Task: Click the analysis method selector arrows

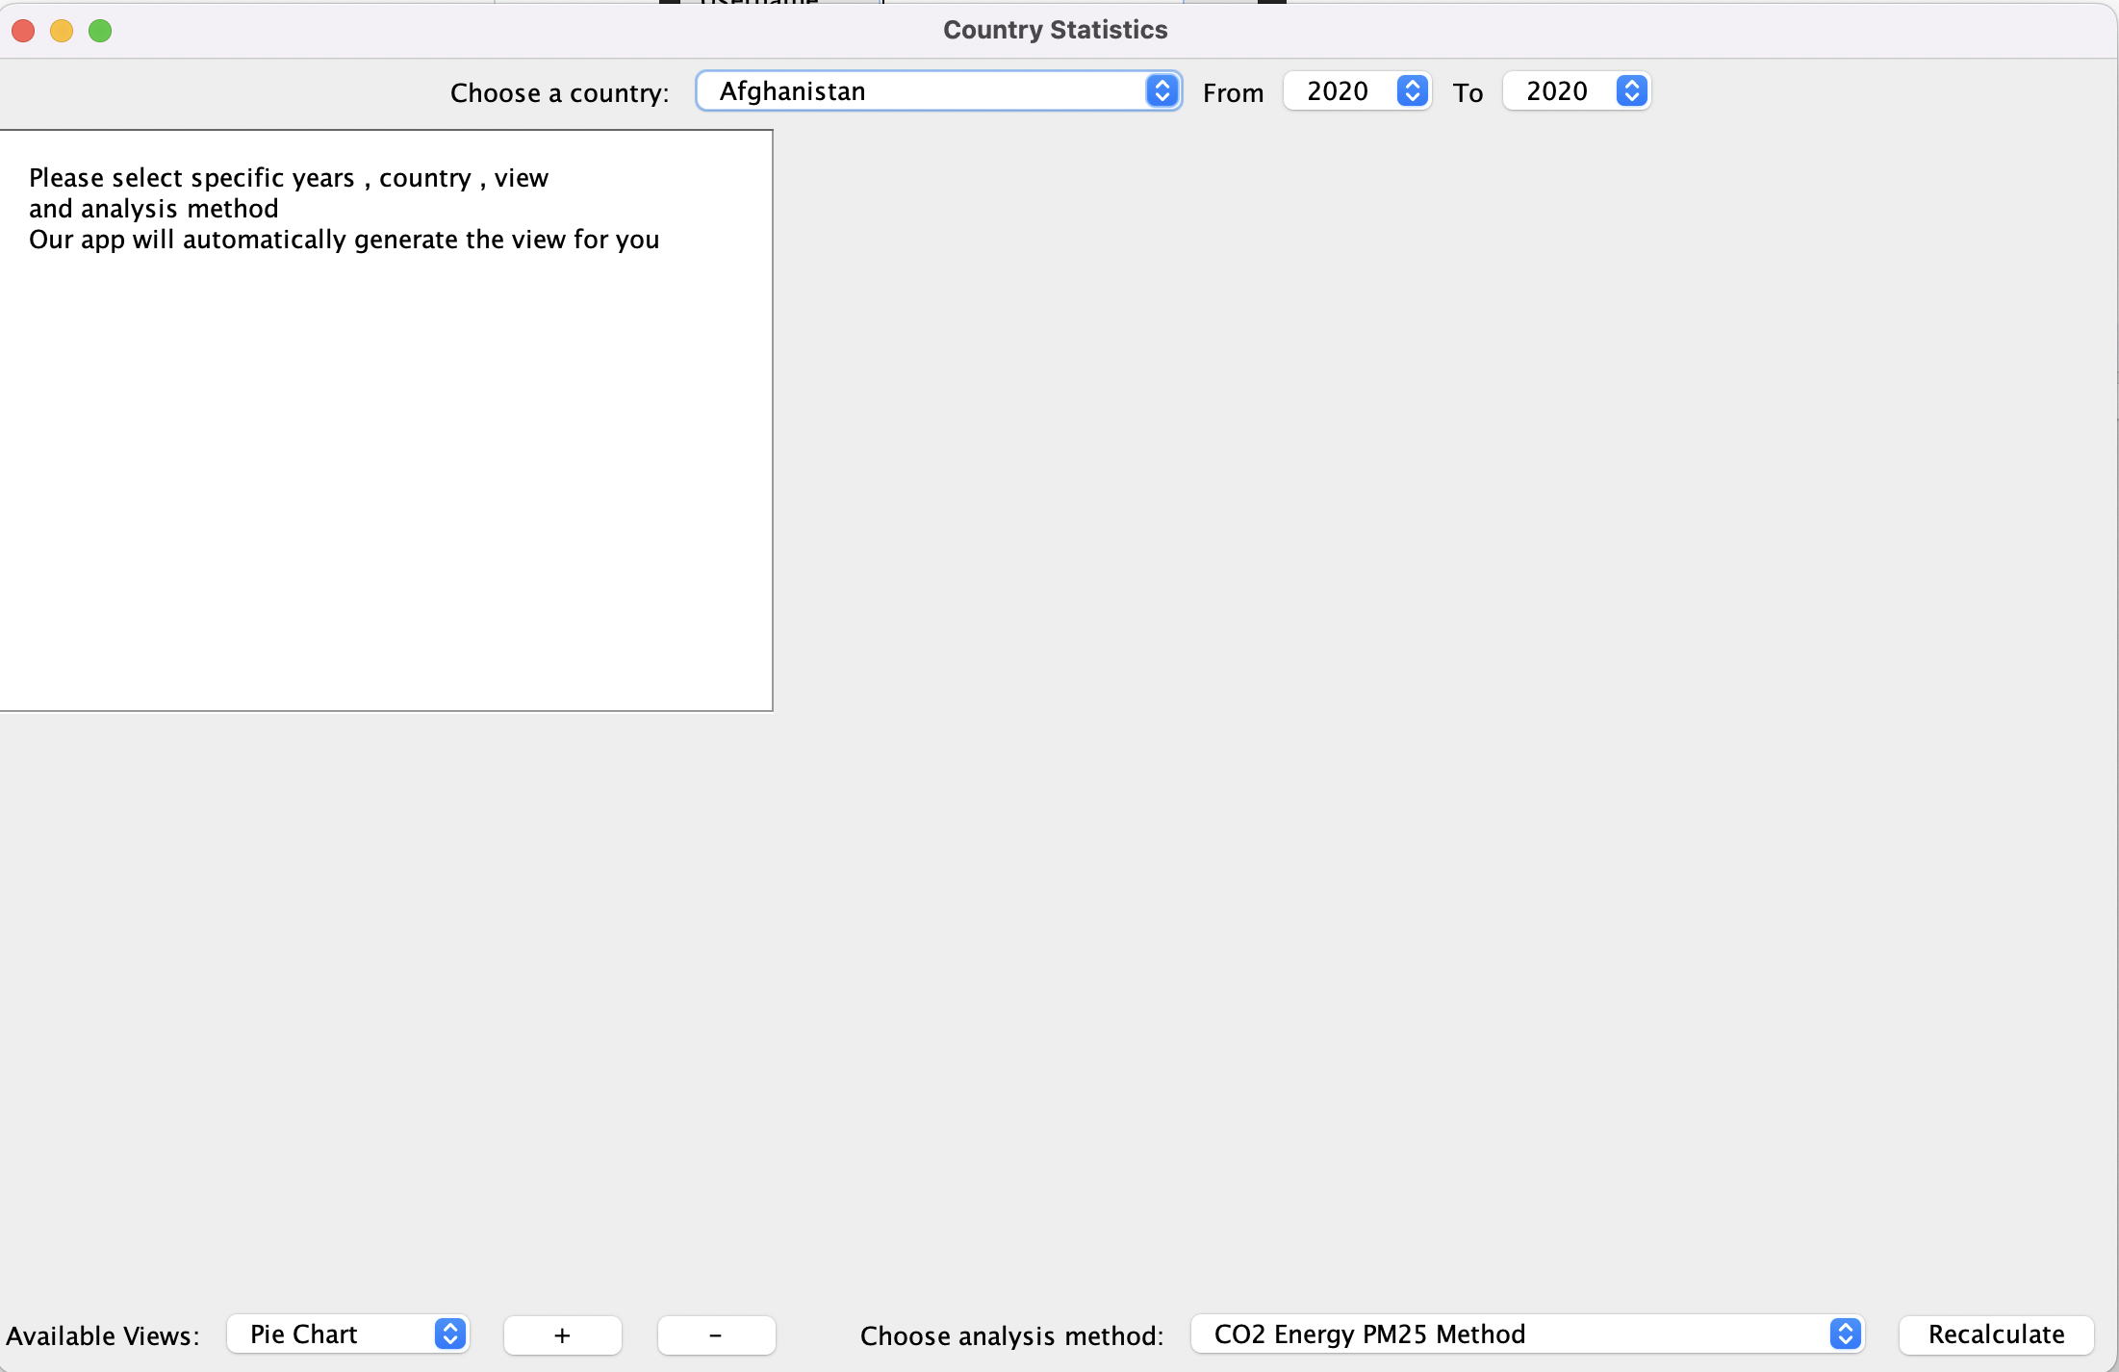Action: [x=1845, y=1334]
